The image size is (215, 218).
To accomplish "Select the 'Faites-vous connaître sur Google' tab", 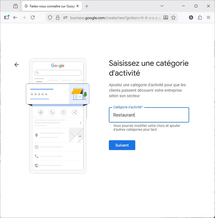I will (x=52, y=6).
